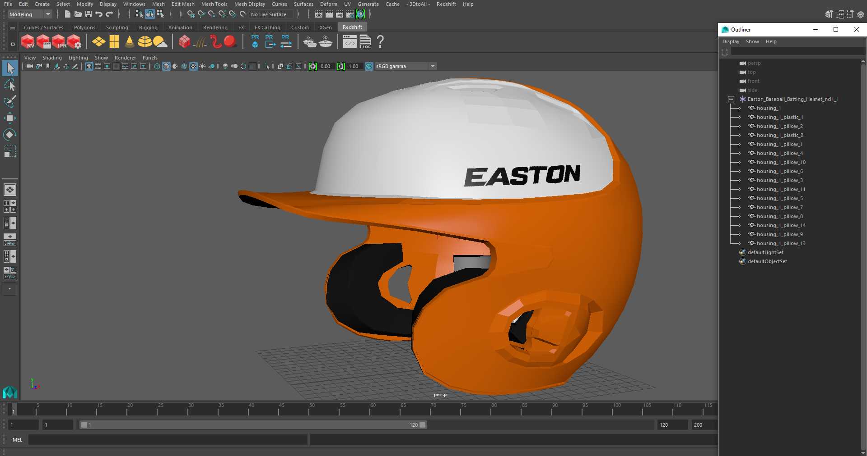Create Redshift volume cube icon
The width and height of the screenshot is (867, 456).
coord(184,41)
